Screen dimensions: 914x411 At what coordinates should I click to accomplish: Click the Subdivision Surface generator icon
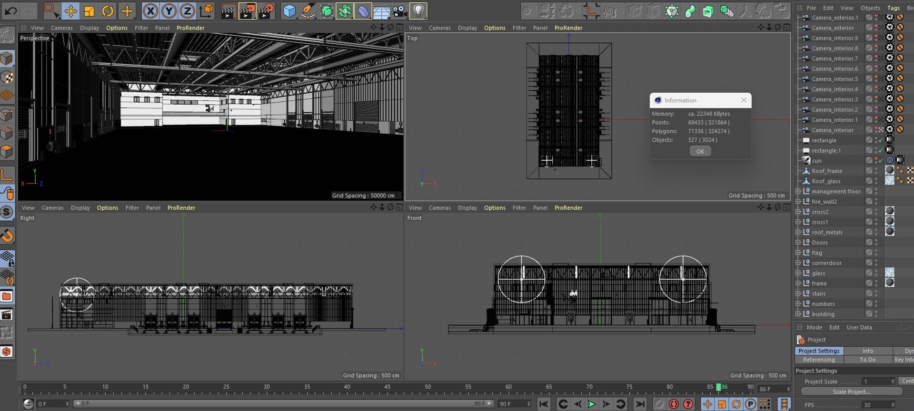pyautogui.click(x=327, y=10)
